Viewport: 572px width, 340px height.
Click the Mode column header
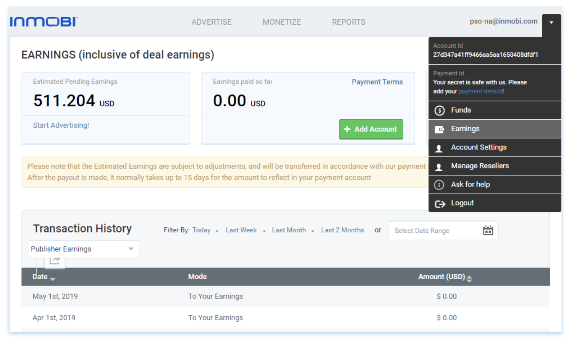point(197,277)
